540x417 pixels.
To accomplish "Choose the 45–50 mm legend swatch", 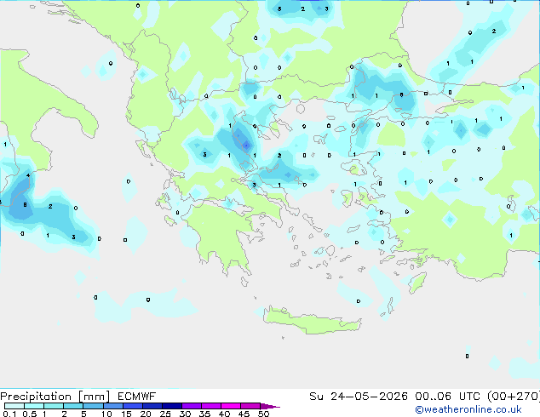I will (250, 406).
